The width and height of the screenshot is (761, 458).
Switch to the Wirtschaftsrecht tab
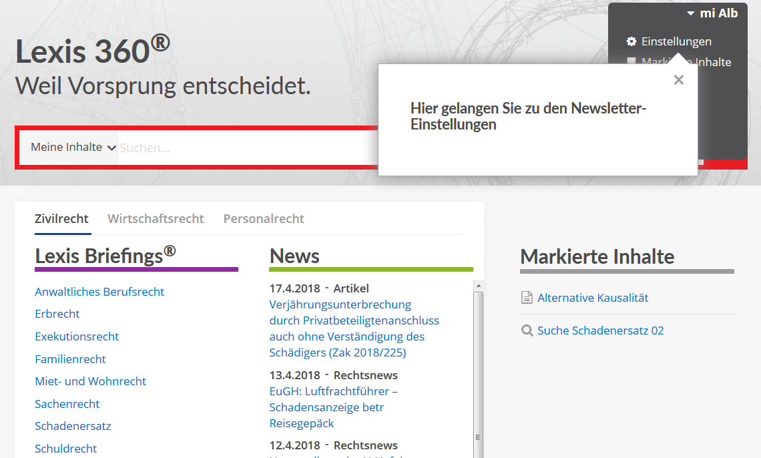click(156, 219)
